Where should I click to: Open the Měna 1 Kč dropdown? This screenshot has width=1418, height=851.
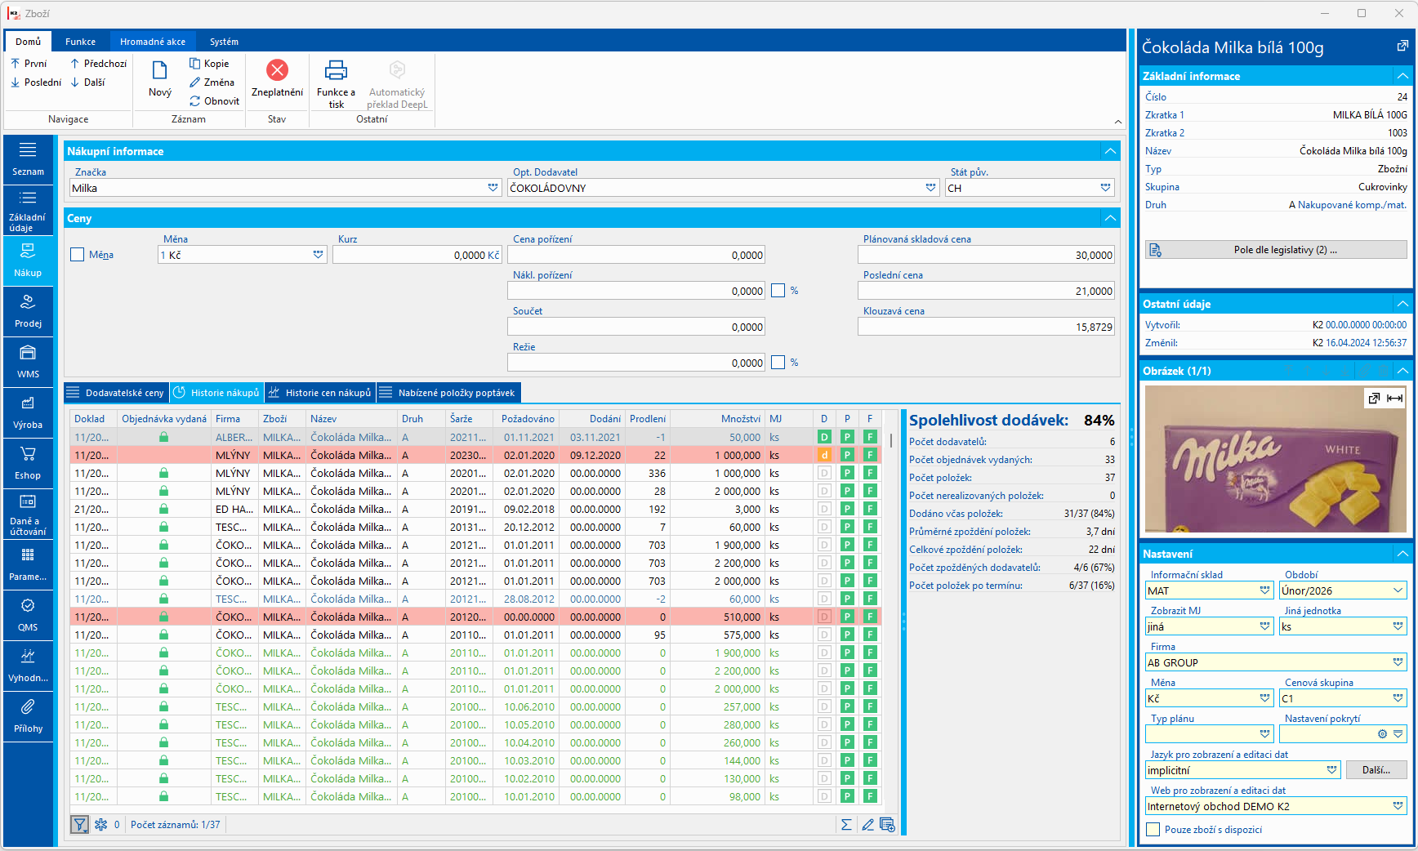pos(319,255)
